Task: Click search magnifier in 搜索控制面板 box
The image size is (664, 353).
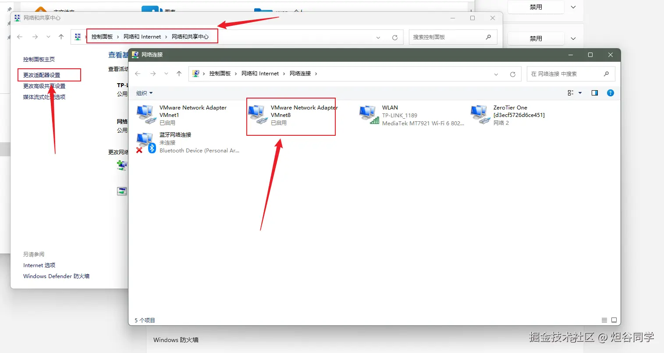Action: click(488, 37)
